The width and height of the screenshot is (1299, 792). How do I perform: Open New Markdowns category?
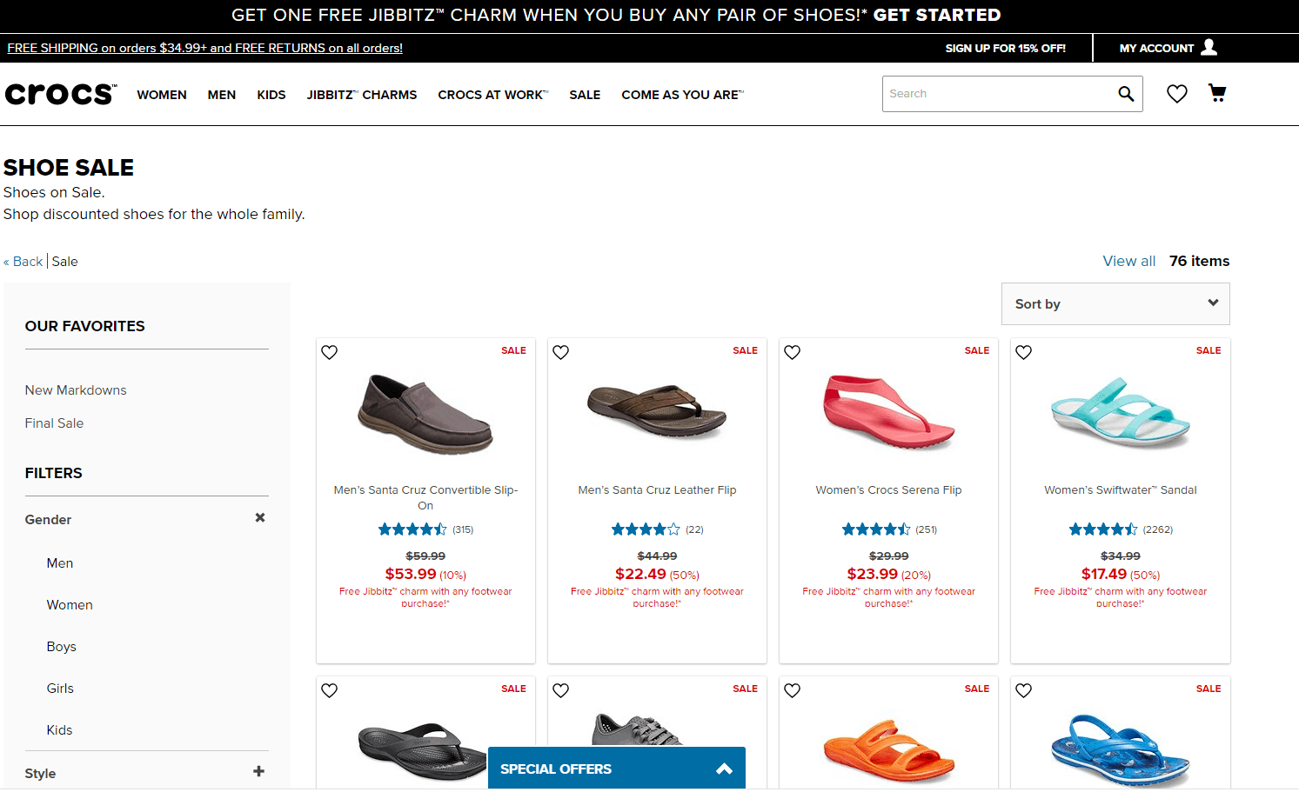pyautogui.click(x=76, y=390)
